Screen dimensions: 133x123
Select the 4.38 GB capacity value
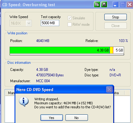pyautogui.click(x=42, y=70)
